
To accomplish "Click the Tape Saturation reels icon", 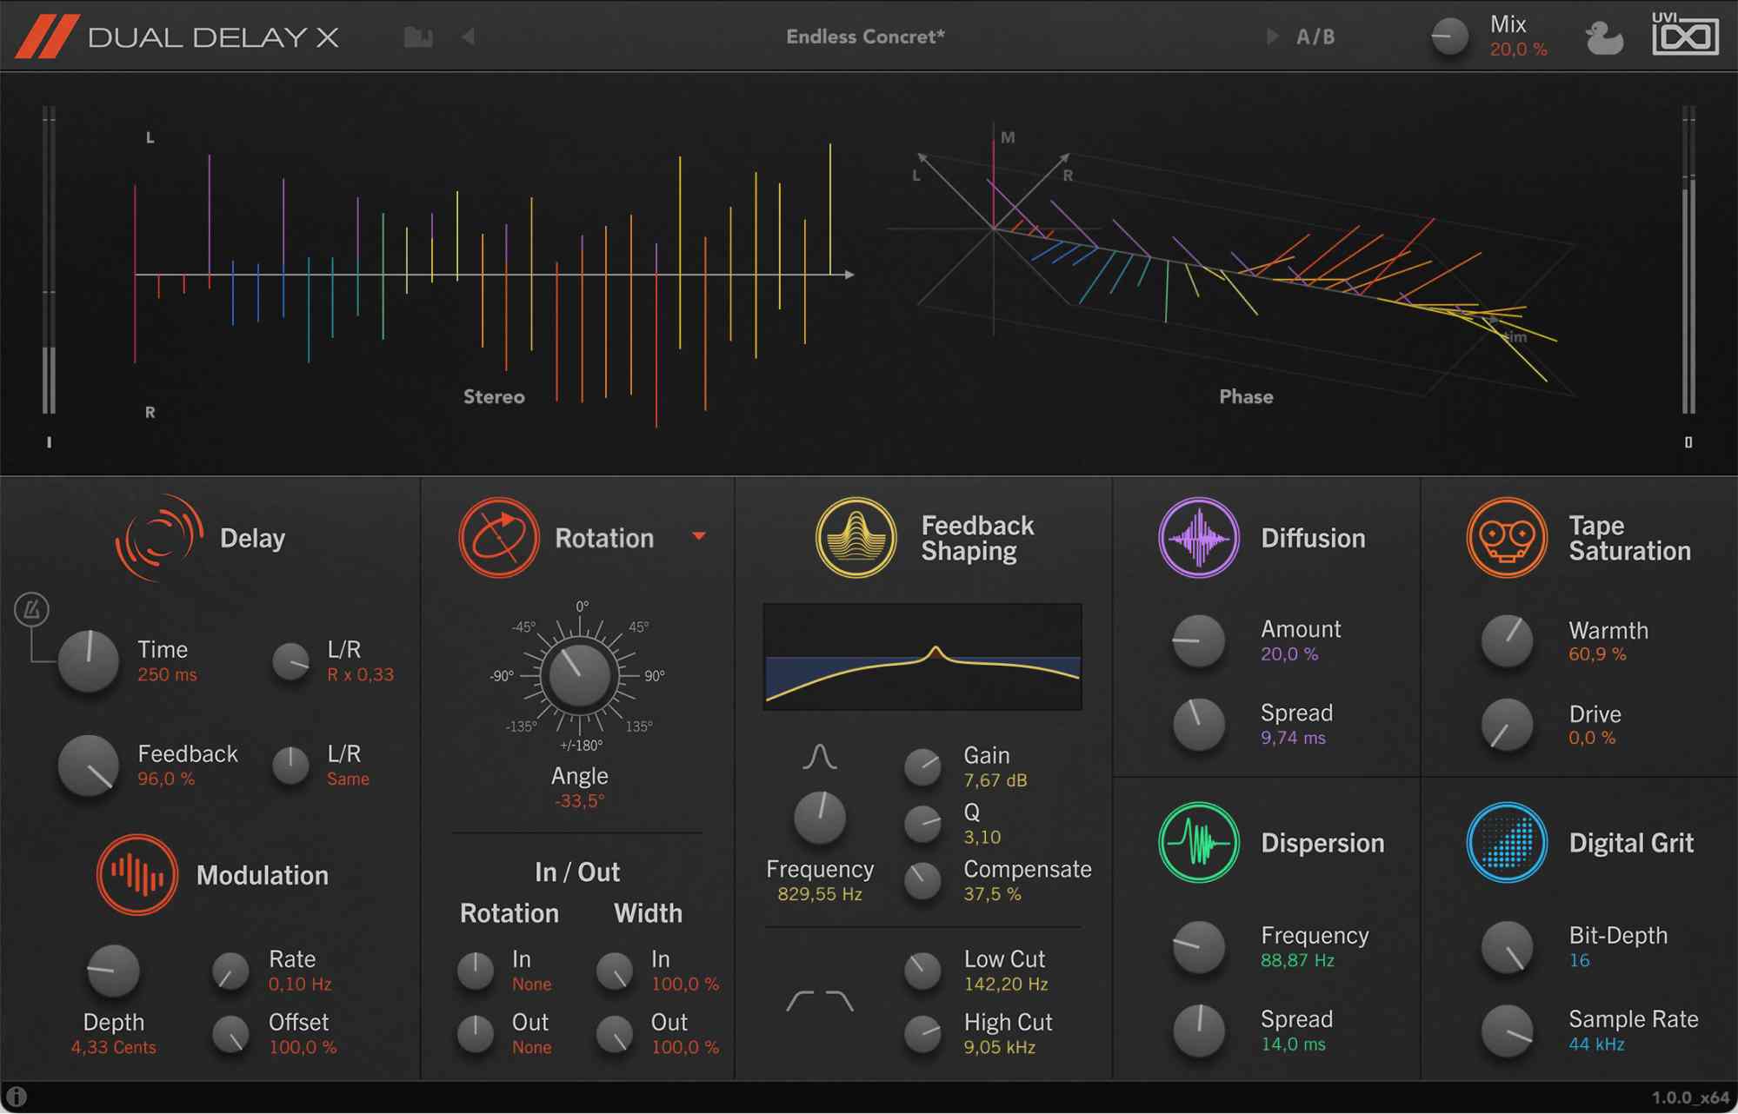I will tap(1508, 537).
